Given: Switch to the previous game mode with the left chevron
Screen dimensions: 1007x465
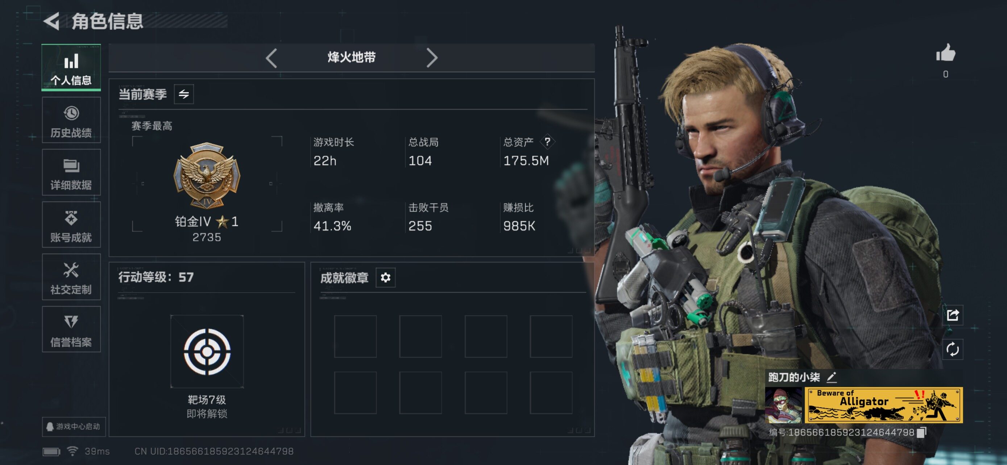Looking at the screenshot, I should pyautogui.click(x=271, y=58).
